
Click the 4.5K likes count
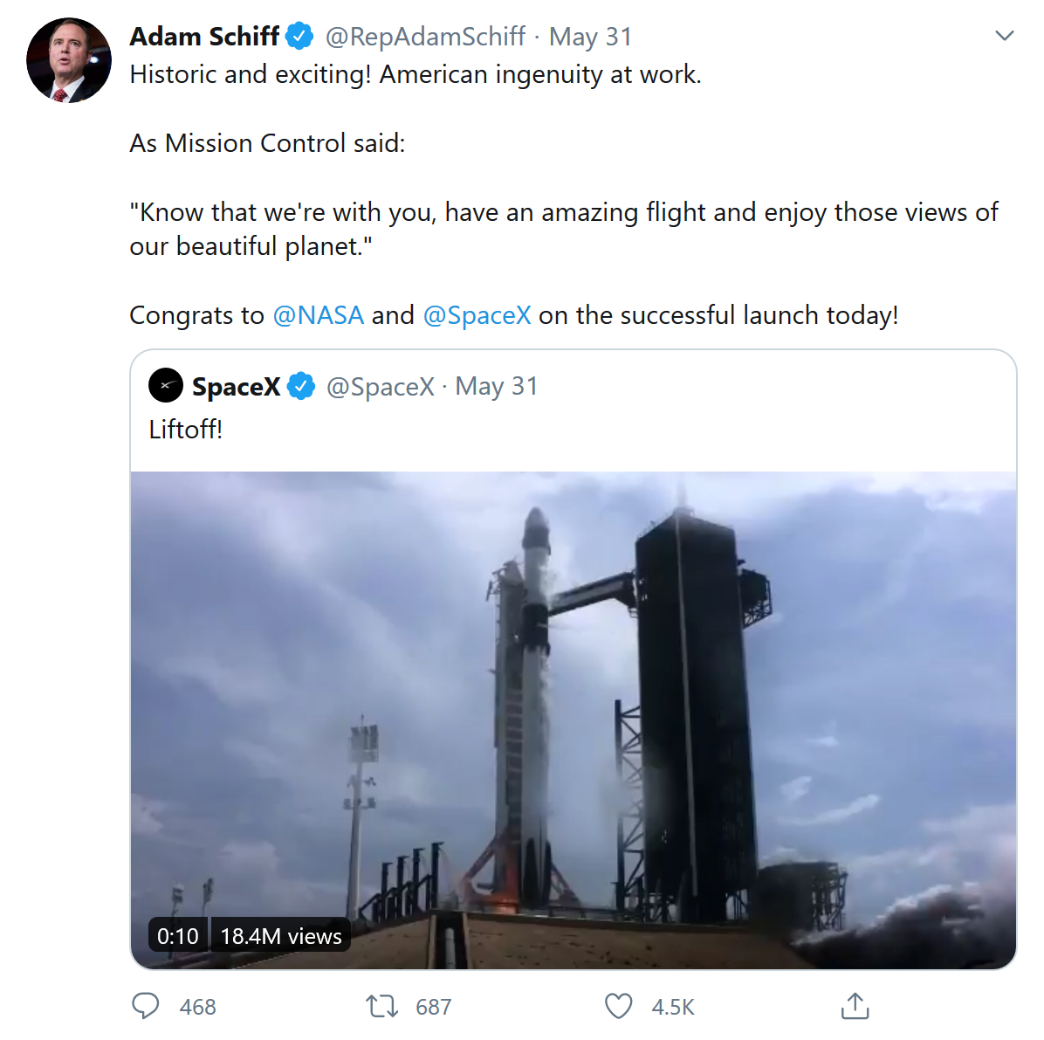(673, 1007)
